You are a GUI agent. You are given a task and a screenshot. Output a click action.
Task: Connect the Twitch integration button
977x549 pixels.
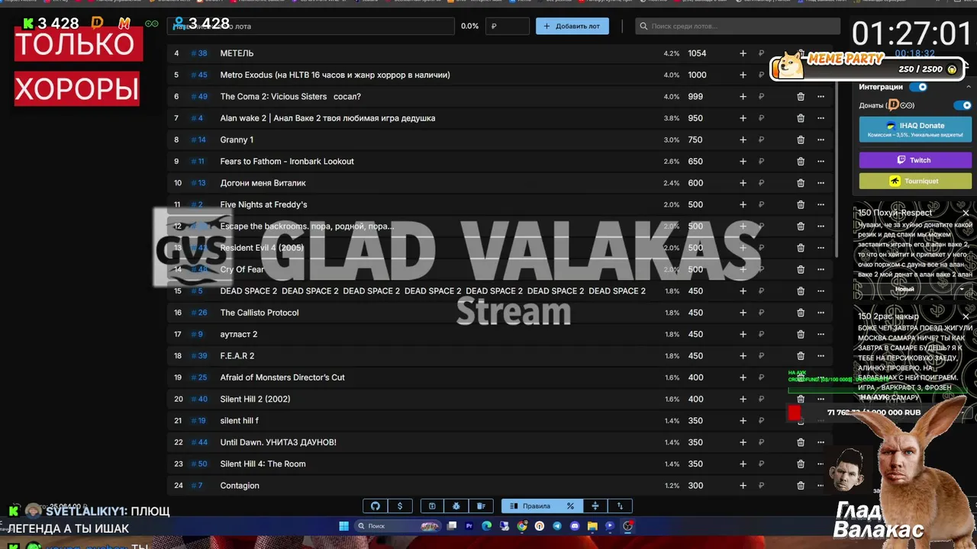coord(915,160)
